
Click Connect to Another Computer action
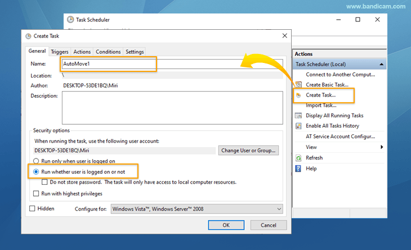(x=340, y=75)
